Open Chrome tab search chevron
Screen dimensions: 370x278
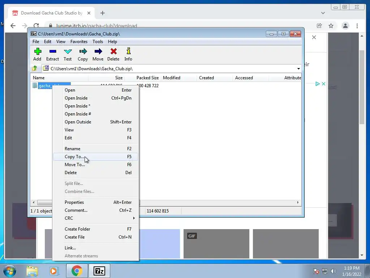click(323, 13)
